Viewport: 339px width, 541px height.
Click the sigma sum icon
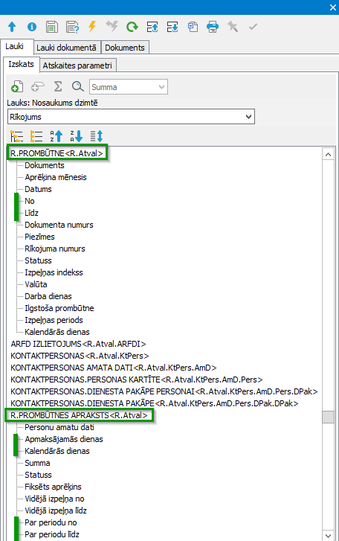click(x=58, y=86)
